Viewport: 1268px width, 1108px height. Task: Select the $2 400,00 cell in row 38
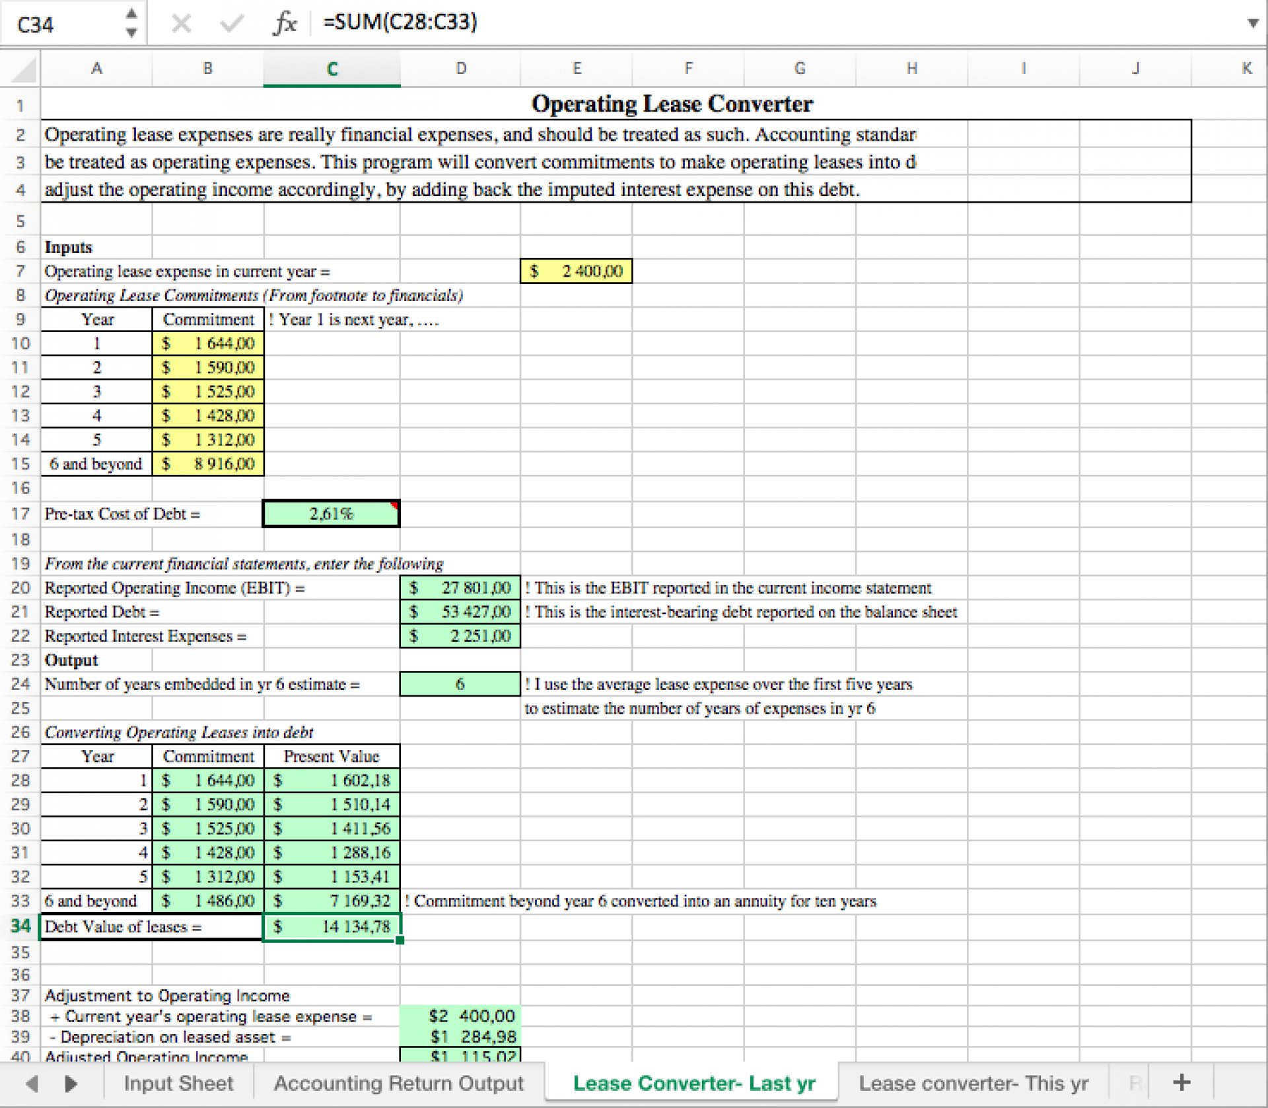[x=460, y=1016]
